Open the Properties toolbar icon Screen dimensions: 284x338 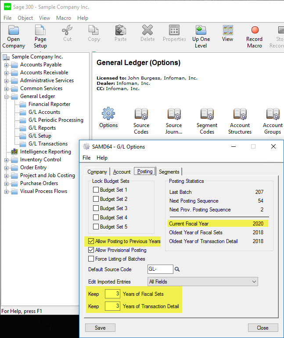[x=174, y=30]
